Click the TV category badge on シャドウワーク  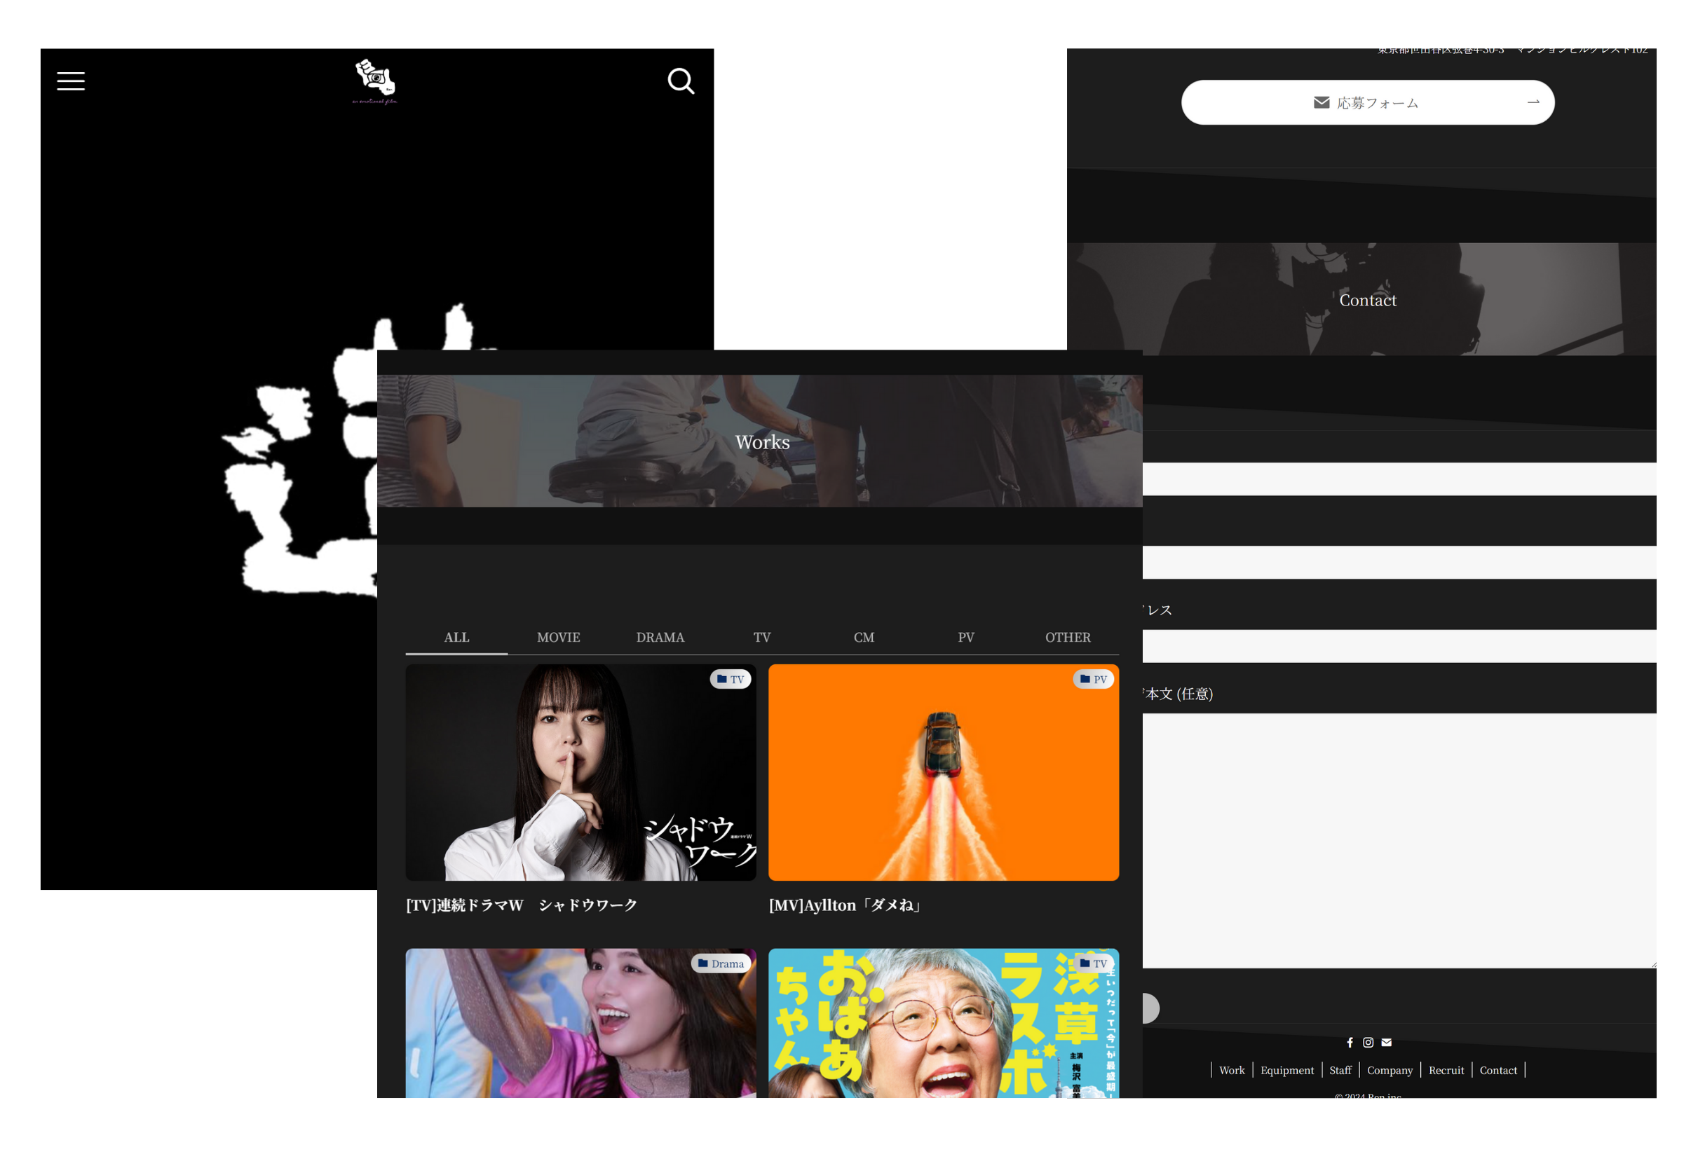coord(730,679)
